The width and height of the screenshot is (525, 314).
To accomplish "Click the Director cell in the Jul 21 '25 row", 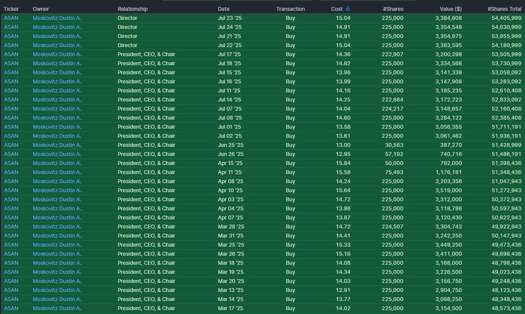I will coord(127,36).
